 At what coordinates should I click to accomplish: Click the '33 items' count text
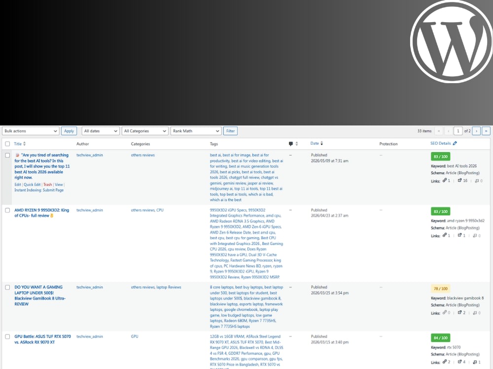(x=424, y=131)
